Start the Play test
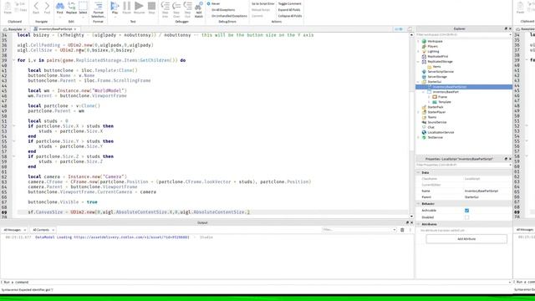This screenshot has width=535, height=301. click(x=115, y=6)
